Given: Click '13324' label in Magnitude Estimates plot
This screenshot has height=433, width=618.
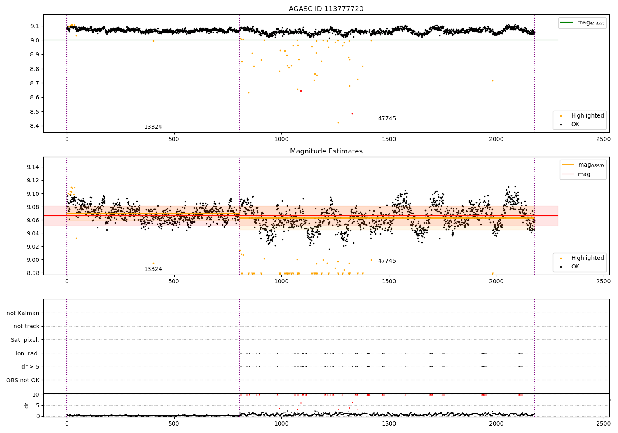Looking at the screenshot, I should point(153,269).
